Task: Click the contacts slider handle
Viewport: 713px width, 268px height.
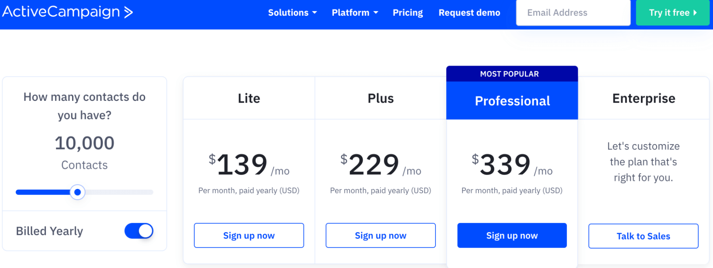Action: point(77,192)
